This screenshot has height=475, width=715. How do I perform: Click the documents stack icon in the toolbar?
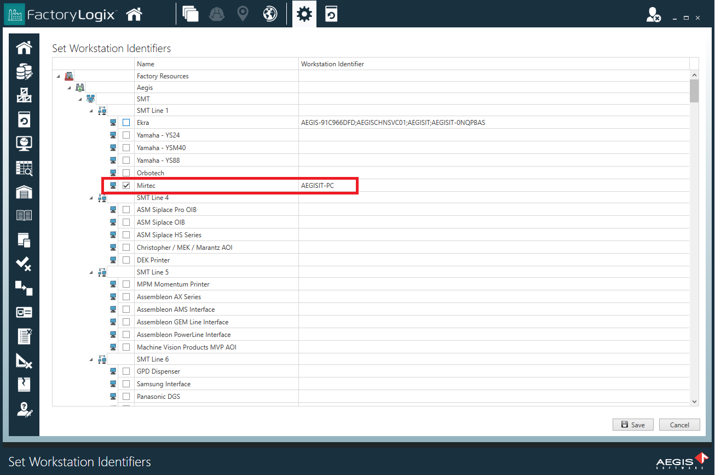click(191, 14)
